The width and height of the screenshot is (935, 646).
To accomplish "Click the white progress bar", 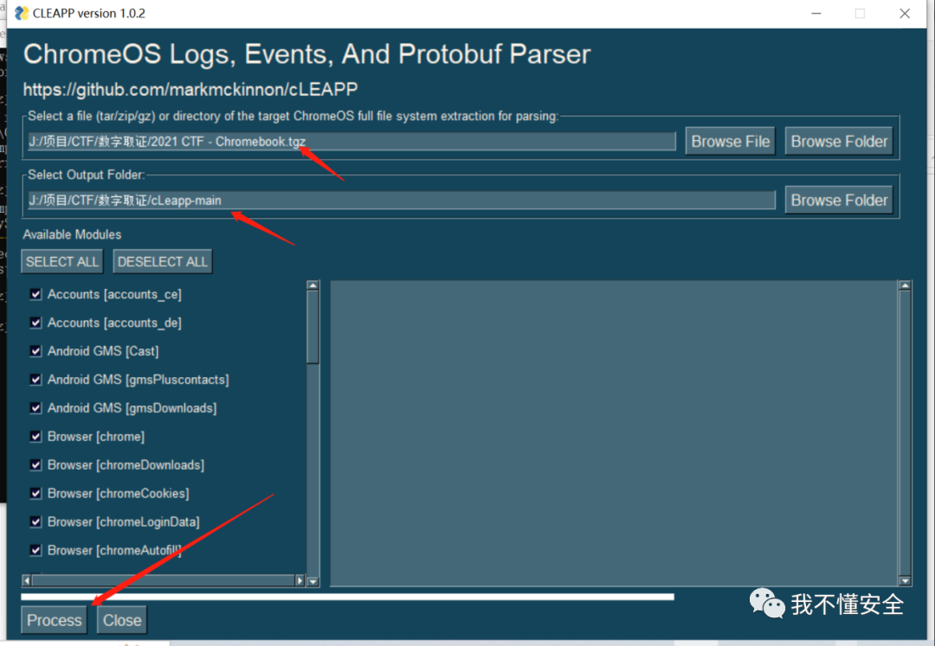I will click(x=348, y=597).
